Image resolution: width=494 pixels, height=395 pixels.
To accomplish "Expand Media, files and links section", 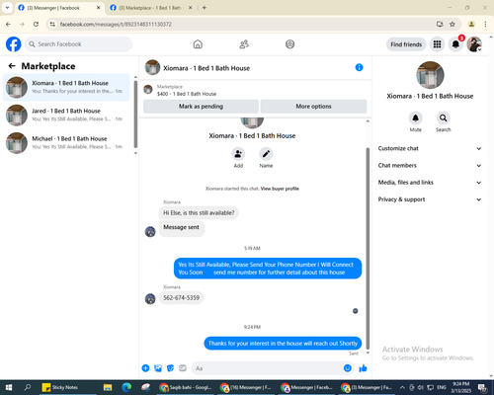I will tap(430, 183).
